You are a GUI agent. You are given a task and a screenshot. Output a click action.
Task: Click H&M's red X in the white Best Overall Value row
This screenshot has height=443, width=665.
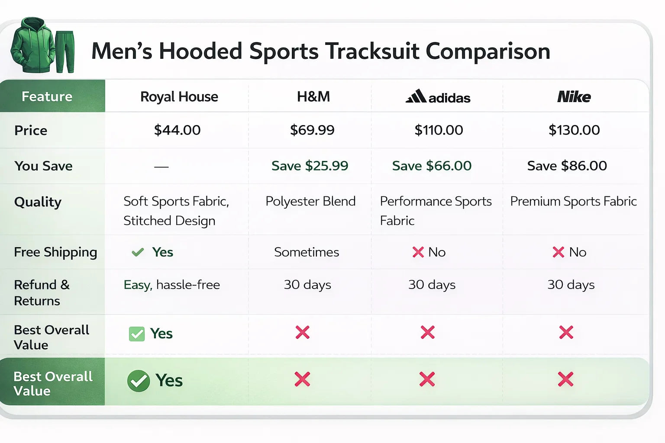302,332
